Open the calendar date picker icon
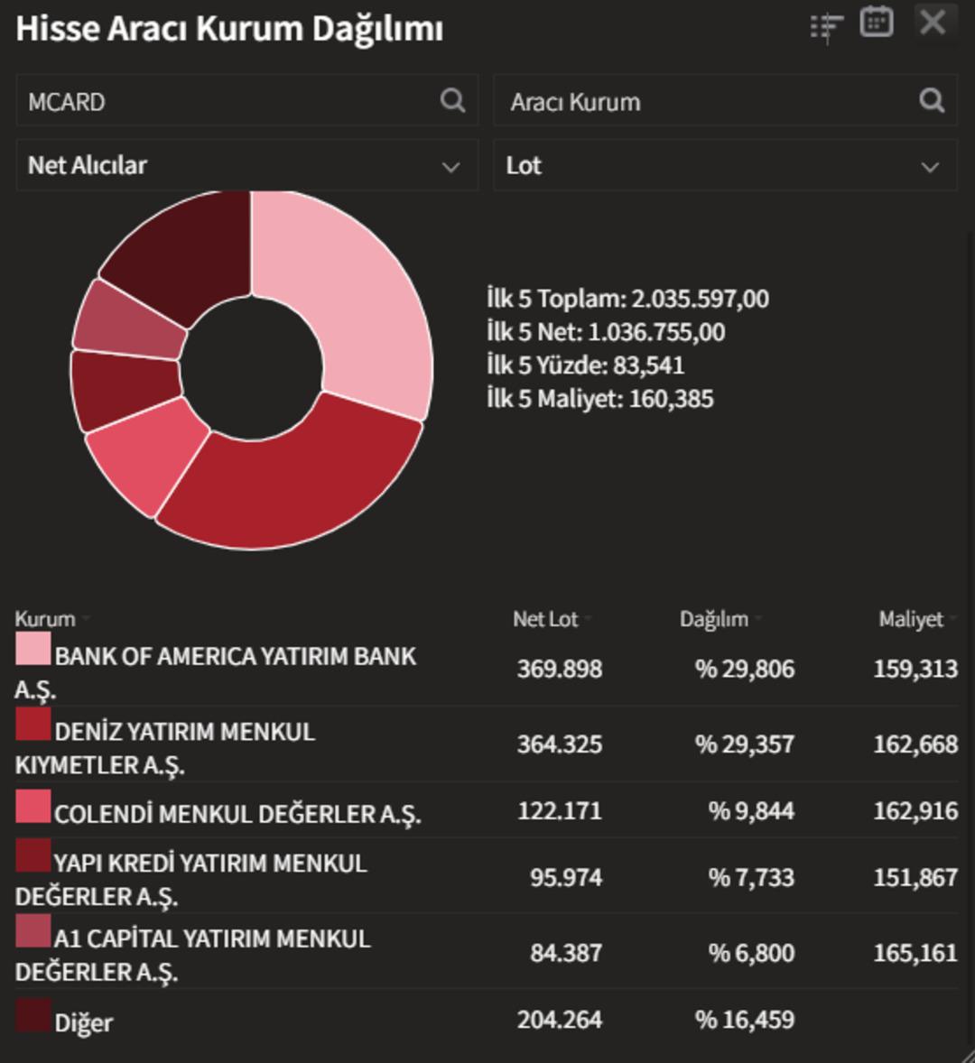This screenshot has height=1063, width=975. [x=877, y=23]
